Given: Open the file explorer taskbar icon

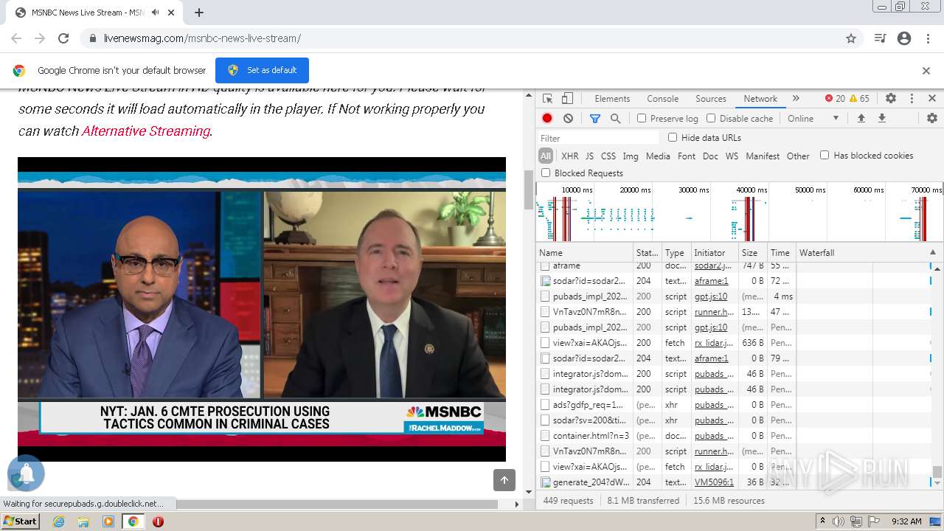Looking at the screenshot, I should coord(83,521).
